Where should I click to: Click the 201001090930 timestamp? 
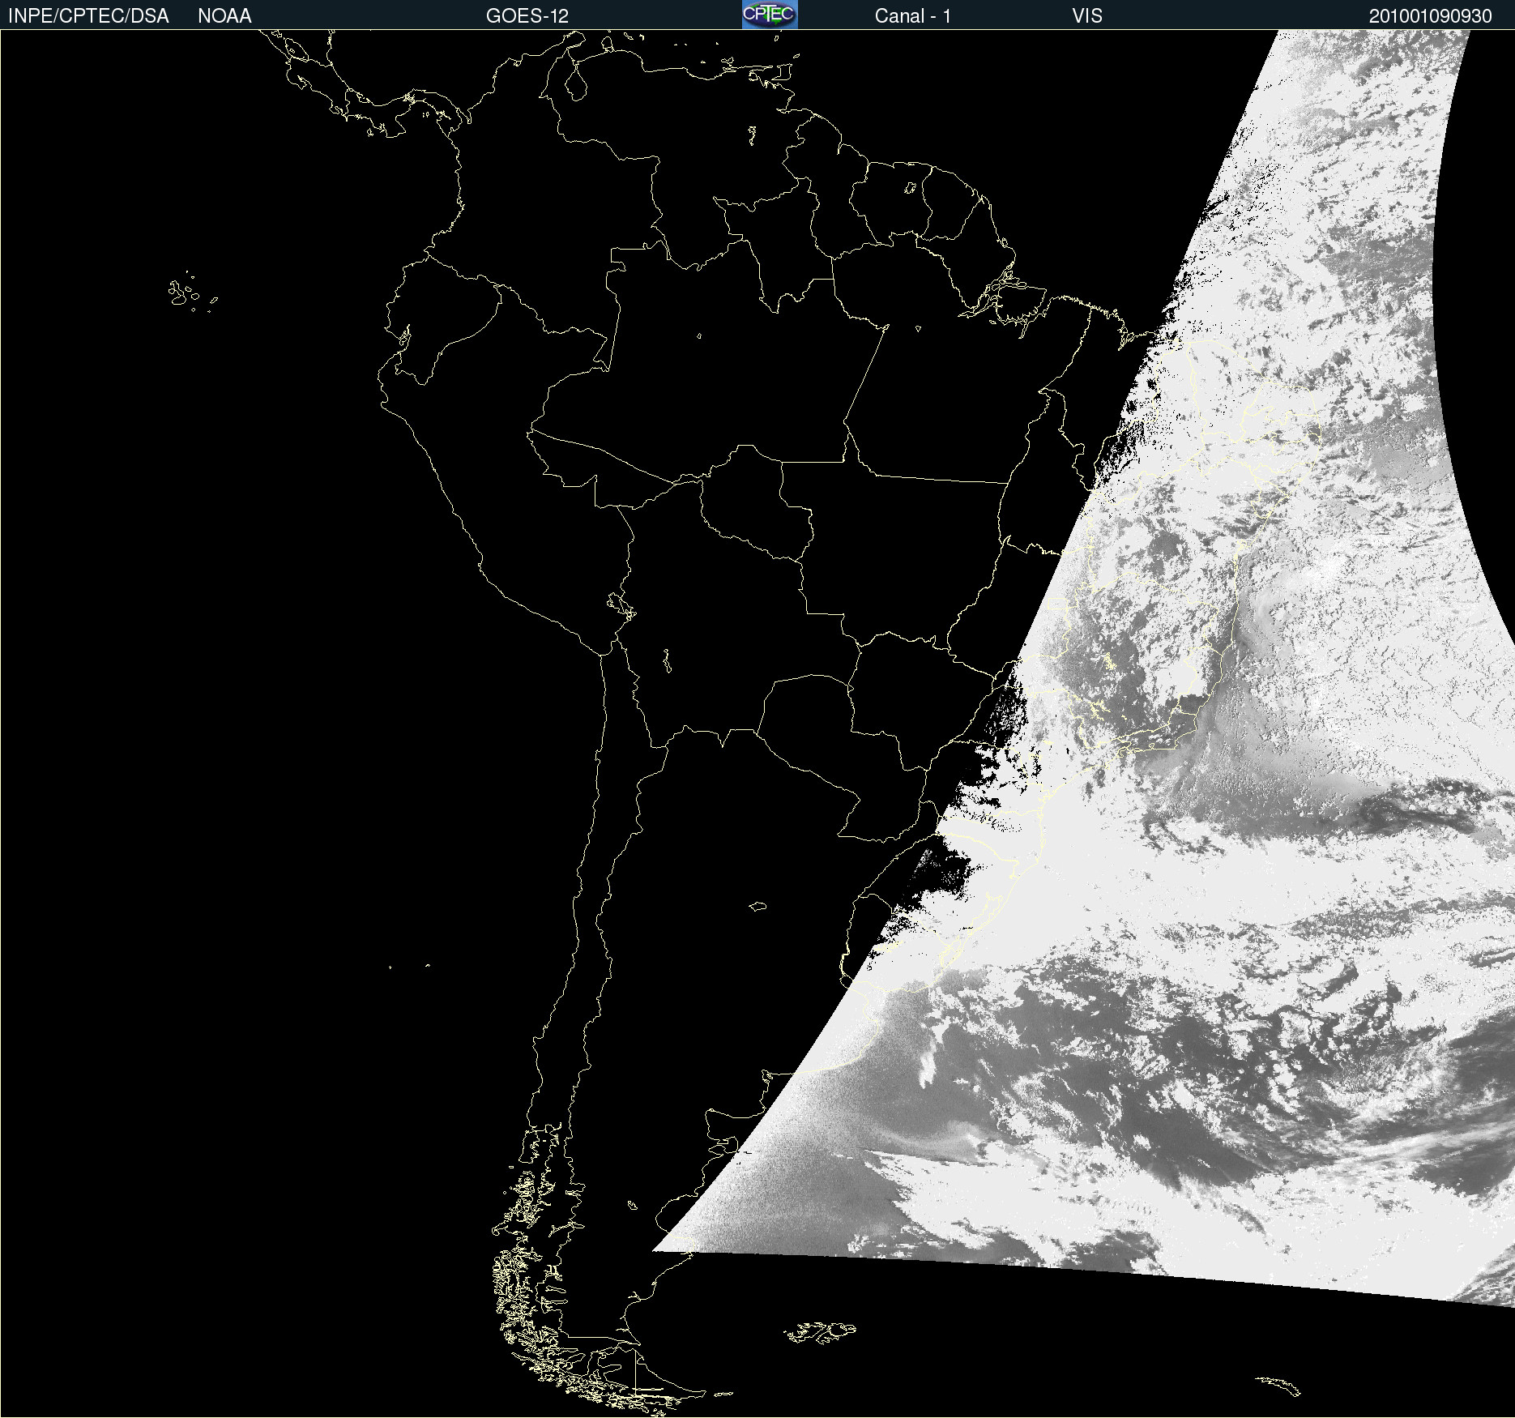[1431, 16]
